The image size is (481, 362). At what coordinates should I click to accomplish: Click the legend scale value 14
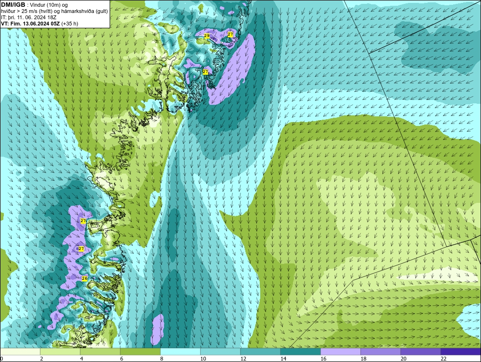(x=283, y=359)
